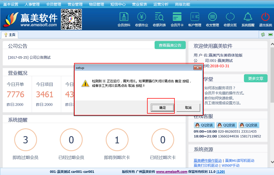Click the red 退出系统 power icon

click(x=265, y=17)
